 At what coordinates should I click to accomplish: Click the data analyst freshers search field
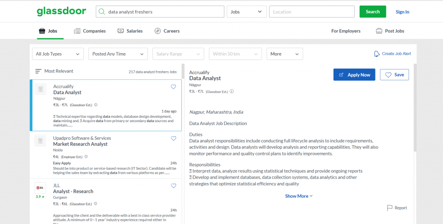(x=160, y=12)
